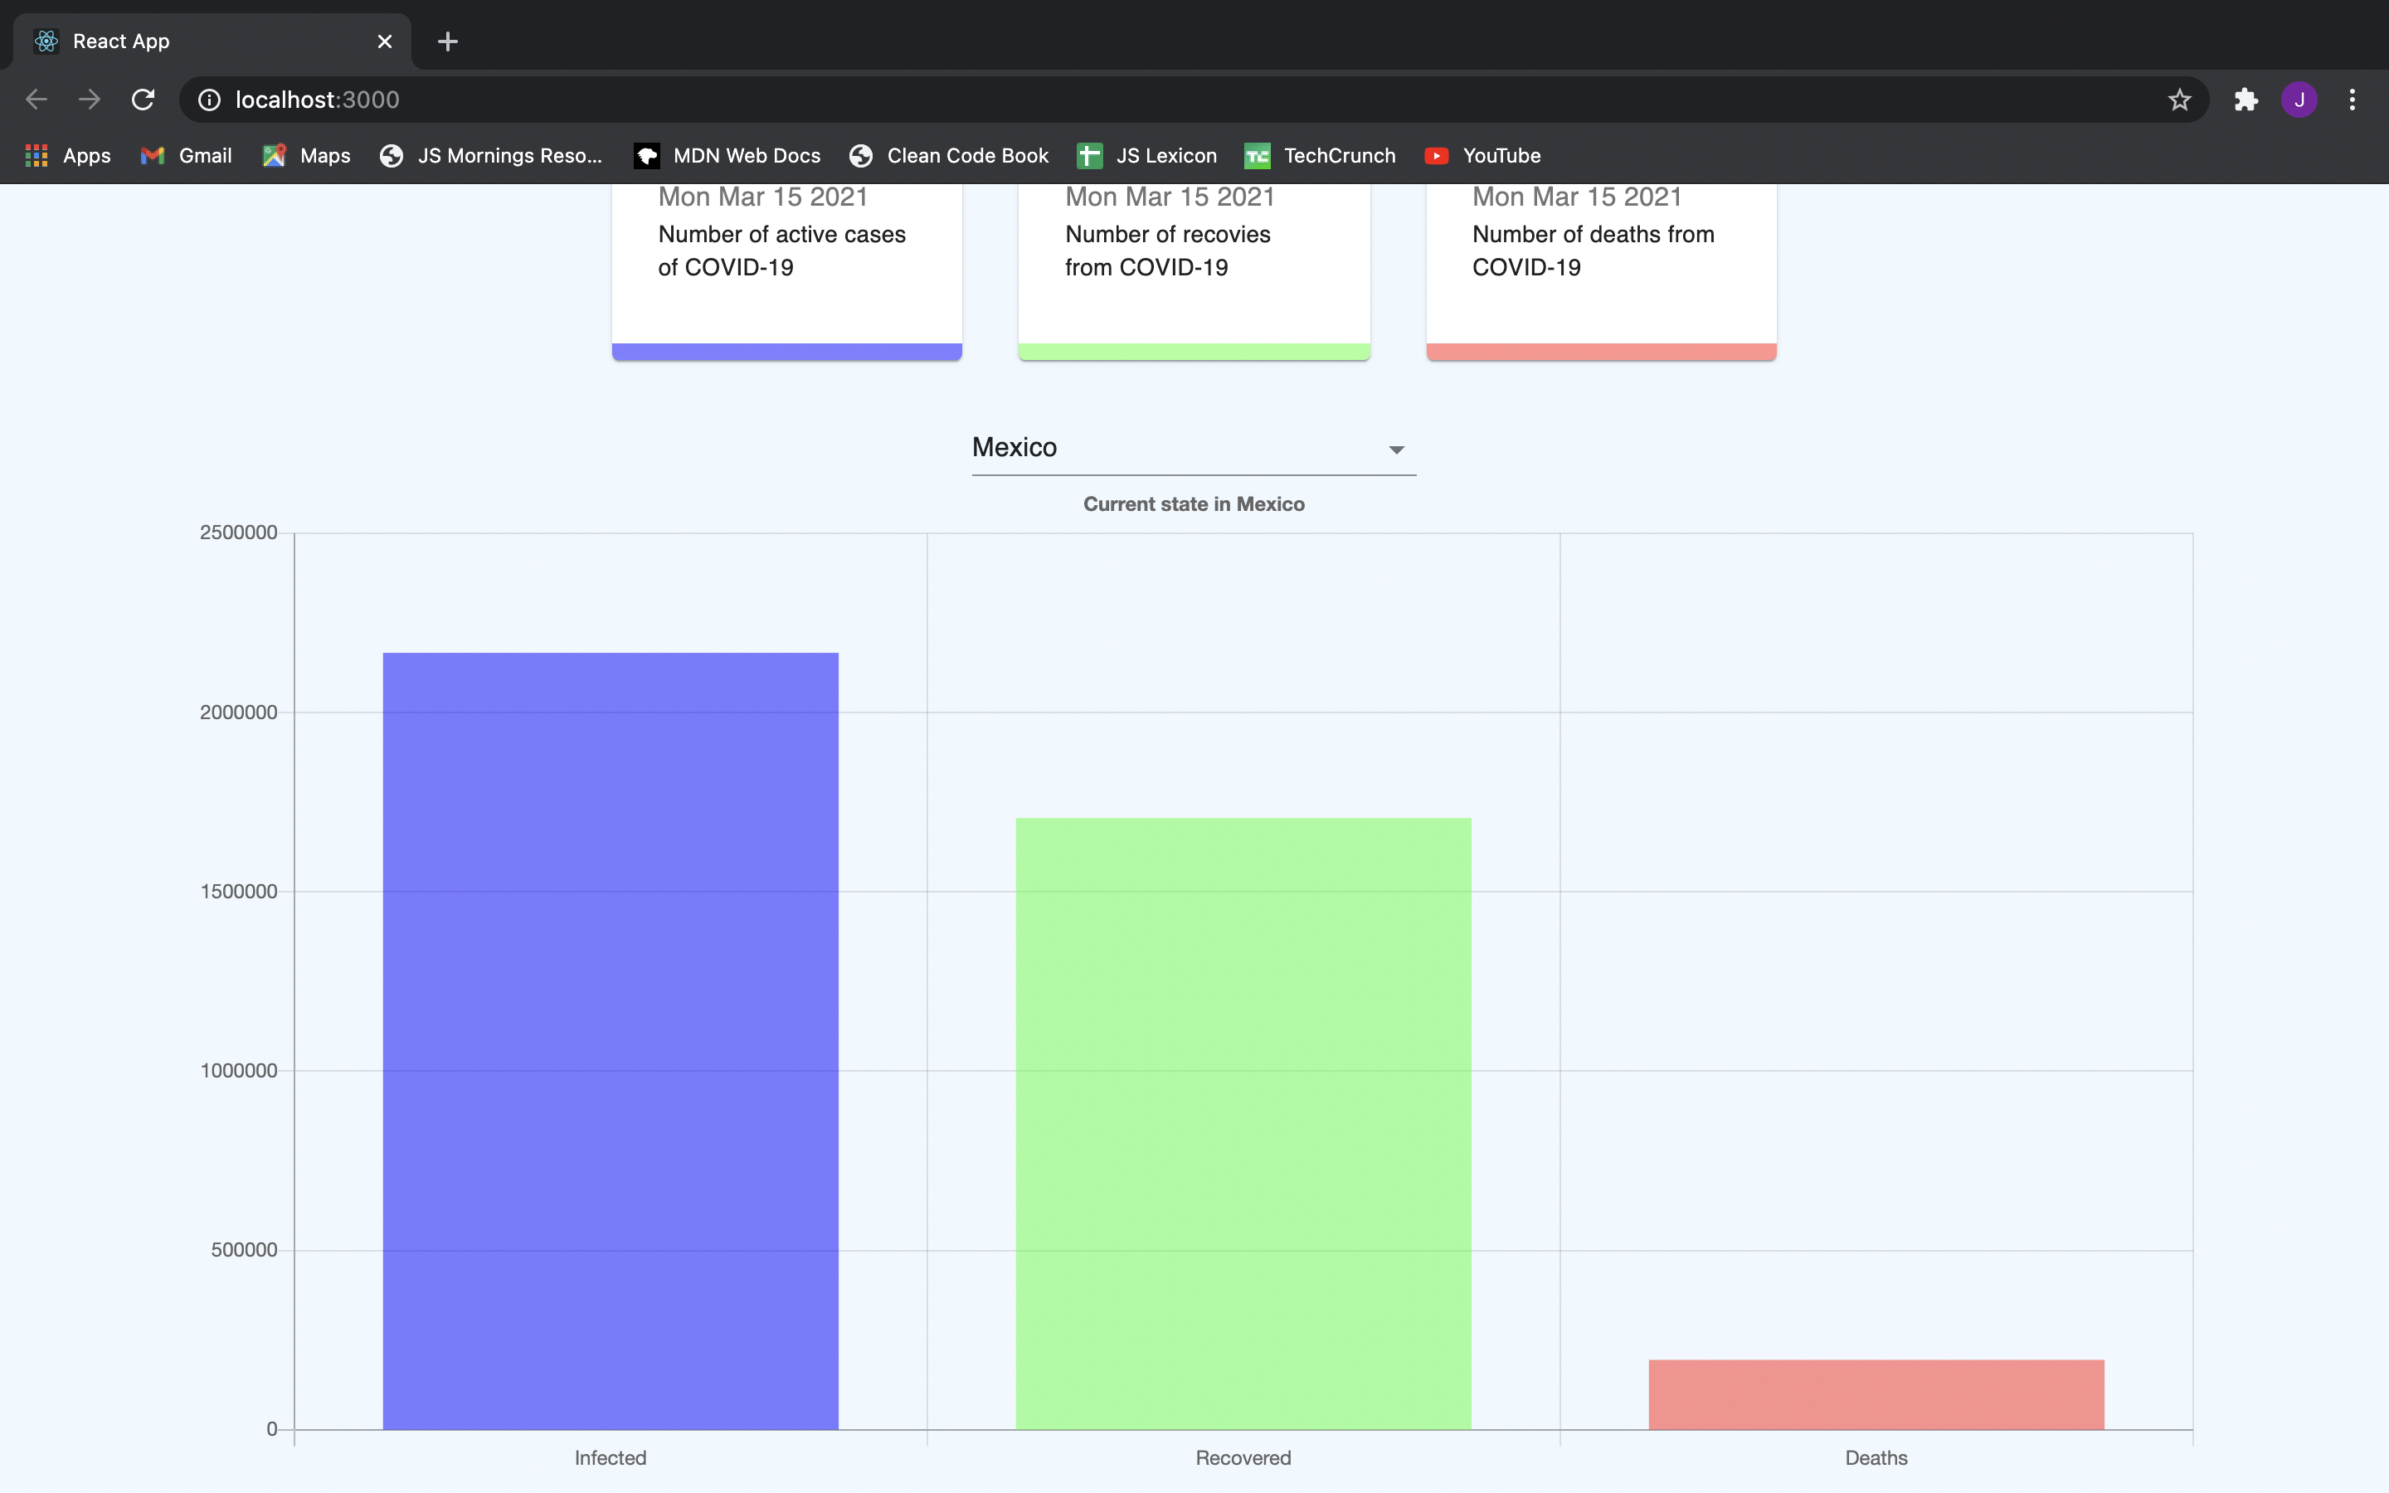Expand the Mexico country dropdown arrow
This screenshot has height=1493, width=2389.
1396,450
